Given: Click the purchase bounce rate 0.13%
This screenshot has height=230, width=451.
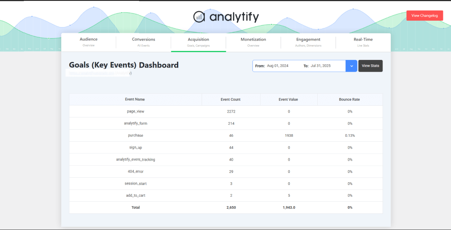Looking at the screenshot, I should coord(350,135).
